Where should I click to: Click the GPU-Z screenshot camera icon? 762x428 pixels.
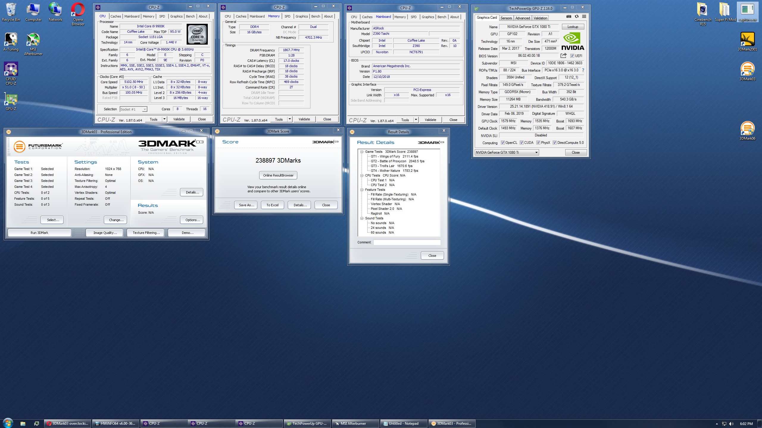(569, 17)
